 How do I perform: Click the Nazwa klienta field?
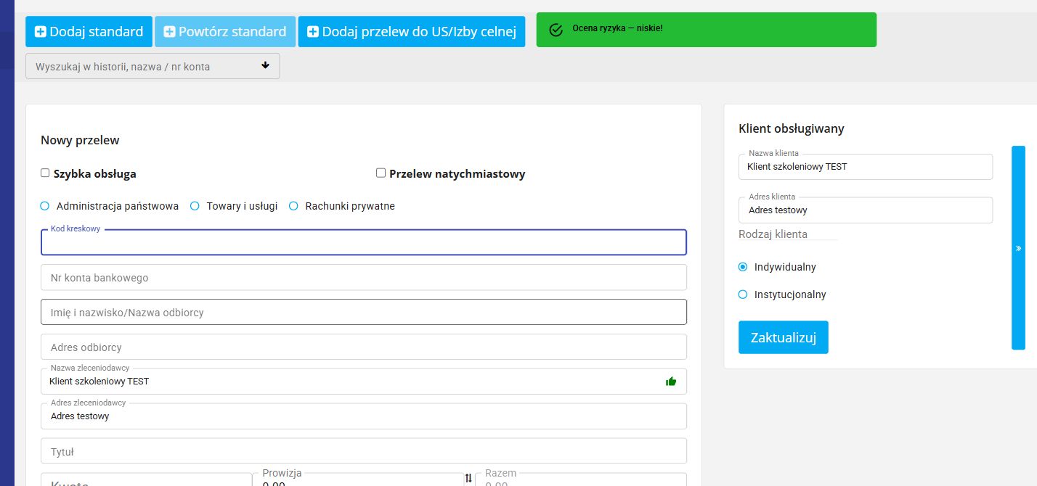tap(866, 167)
